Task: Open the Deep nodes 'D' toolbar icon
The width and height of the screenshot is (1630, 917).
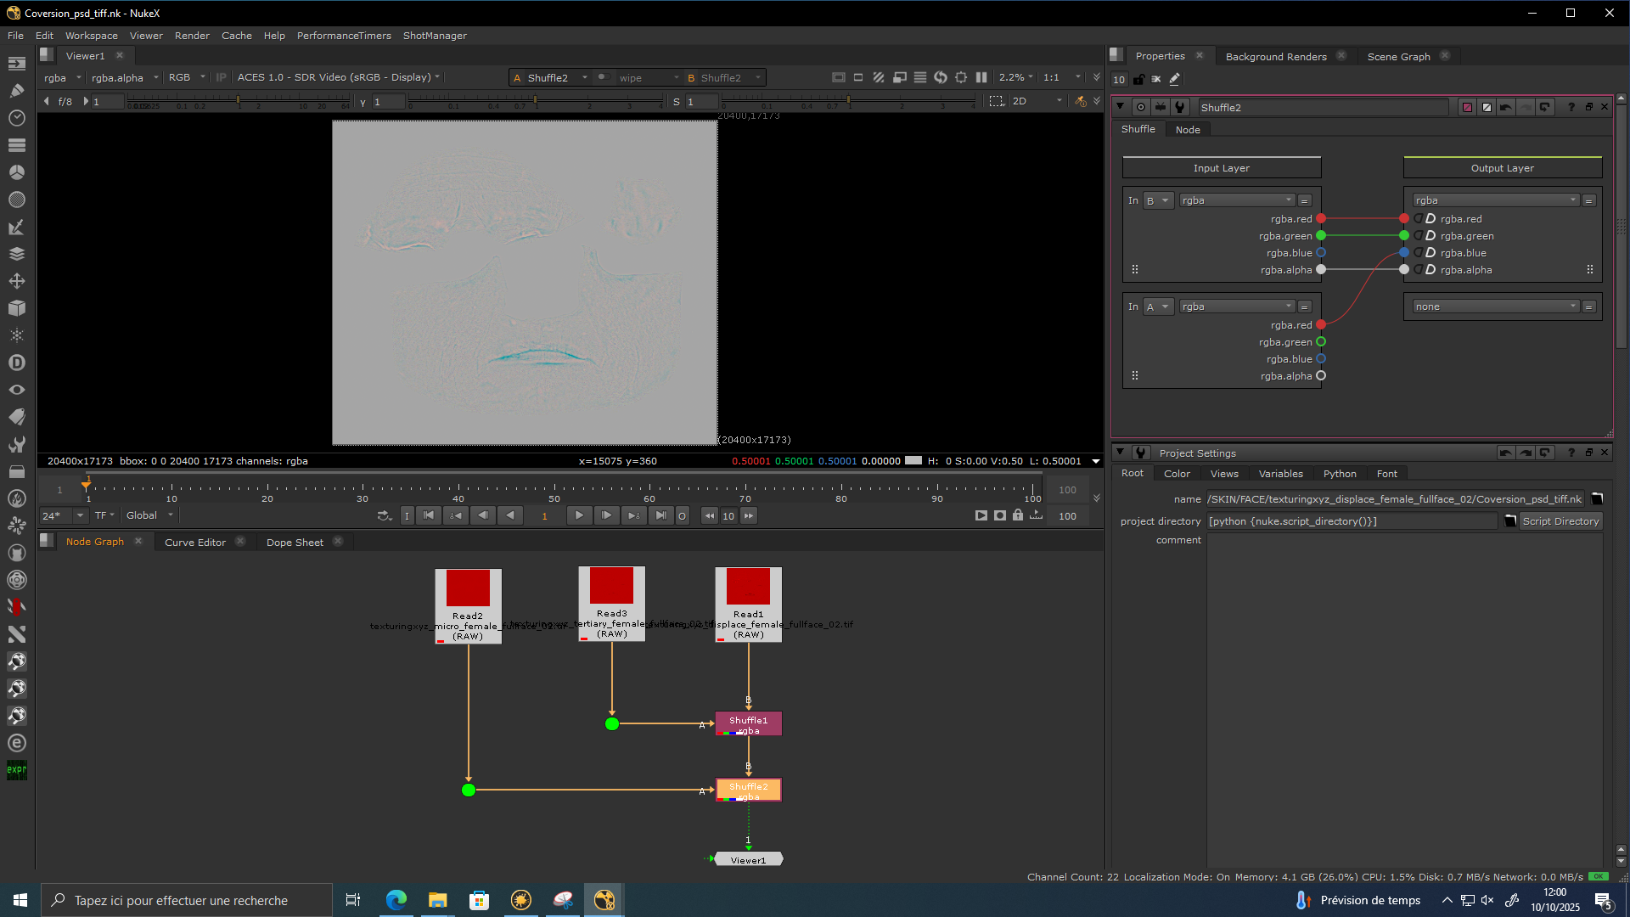Action: (17, 363)
